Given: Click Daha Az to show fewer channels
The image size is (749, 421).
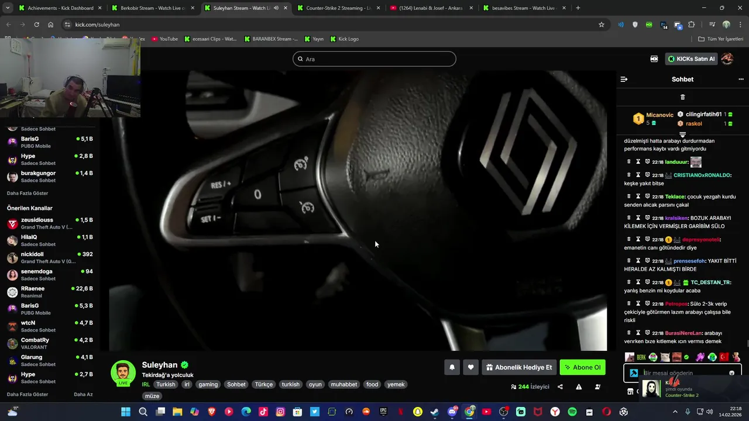Looking at the screenshot, I should (x=83, y=394).
